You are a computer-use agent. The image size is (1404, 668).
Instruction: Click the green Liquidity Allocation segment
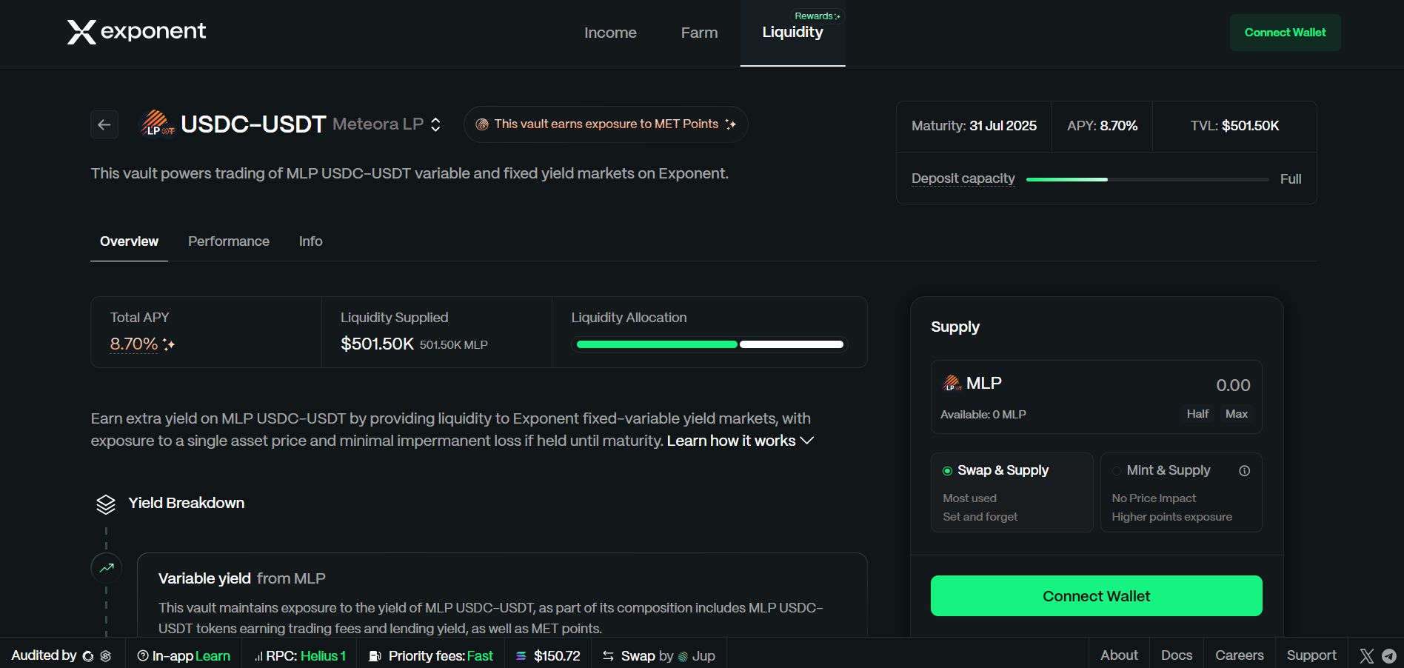657,344
